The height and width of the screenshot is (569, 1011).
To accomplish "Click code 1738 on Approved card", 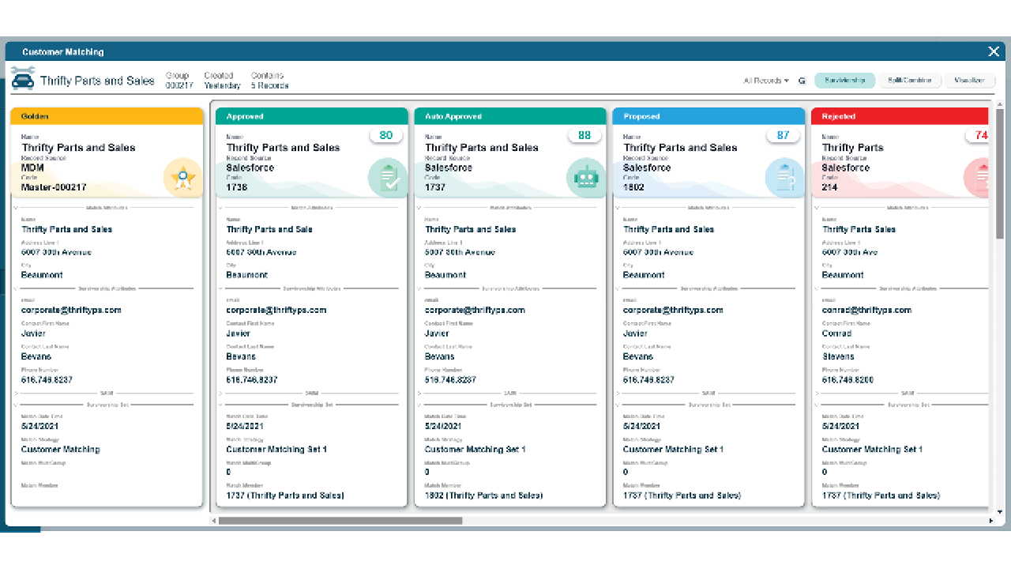I will pos(237,187).
